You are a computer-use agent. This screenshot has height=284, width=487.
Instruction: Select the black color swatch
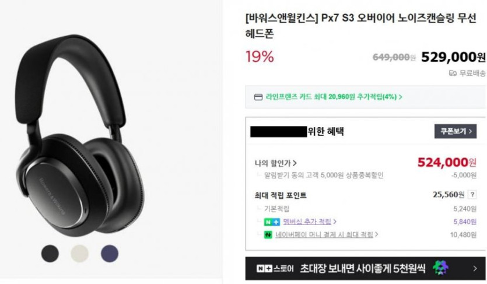click(x=50, y=253)
